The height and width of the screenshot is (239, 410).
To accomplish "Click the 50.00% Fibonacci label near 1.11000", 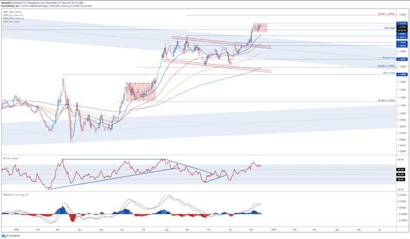I will pos(386,100).
